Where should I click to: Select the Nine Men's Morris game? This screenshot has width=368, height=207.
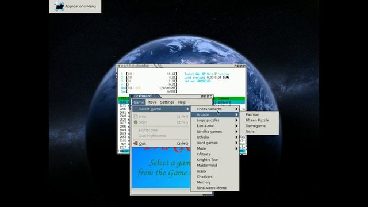[x=215, y=188]
